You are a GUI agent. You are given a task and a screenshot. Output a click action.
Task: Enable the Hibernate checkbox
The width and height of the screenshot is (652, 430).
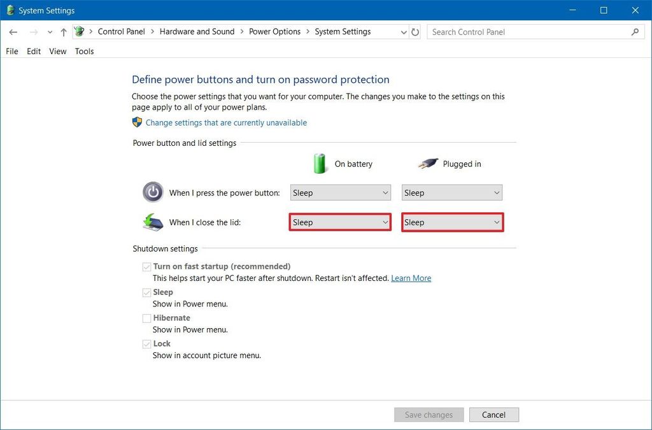coord(146,318)
